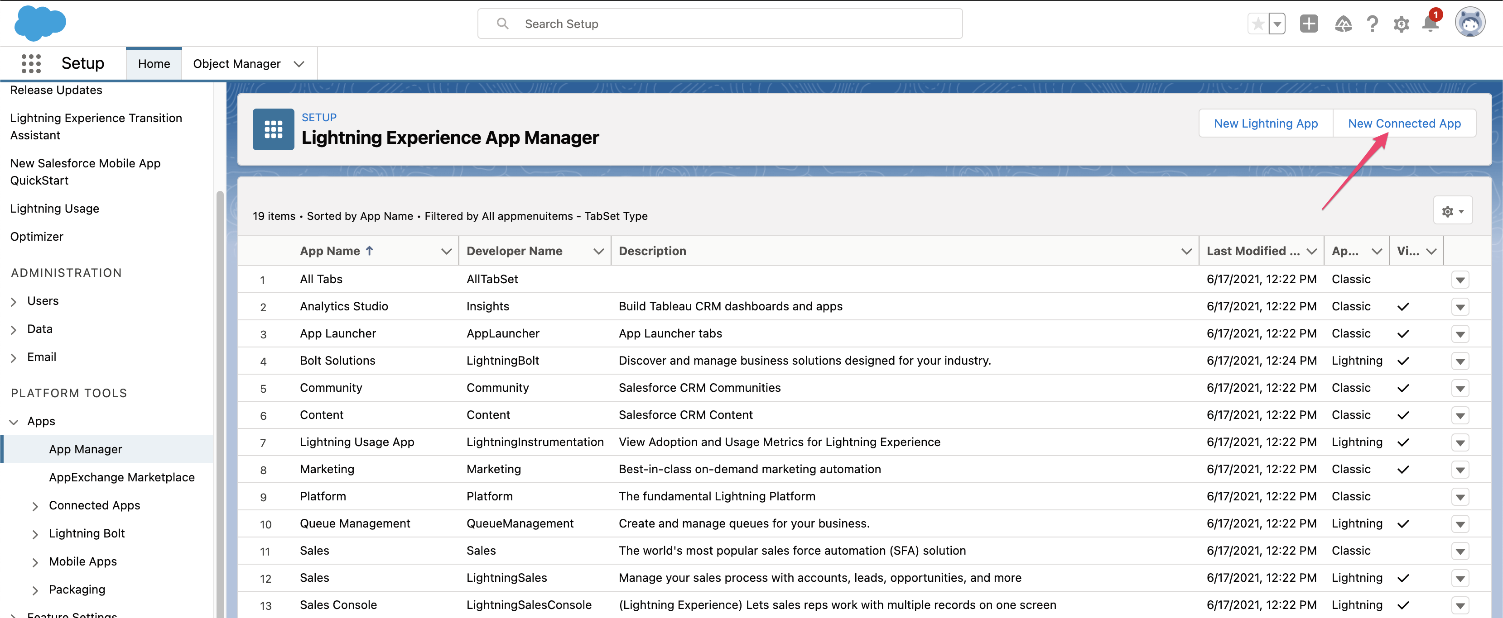This screenshot has width=1503, height=618.
Task: Click the Salesforce cloud logo
Action: coord(40,23)
